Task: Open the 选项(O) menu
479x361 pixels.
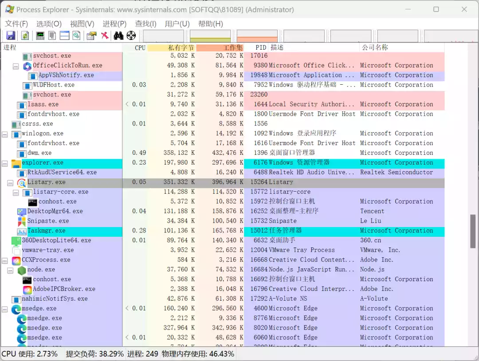Action: point(49,24)
